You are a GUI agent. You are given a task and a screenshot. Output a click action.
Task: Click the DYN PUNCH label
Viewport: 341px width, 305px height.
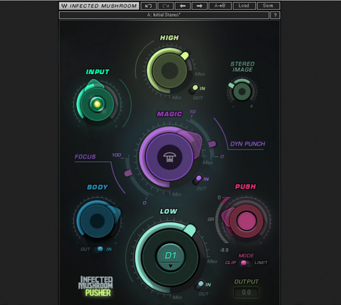pos(248,144)
